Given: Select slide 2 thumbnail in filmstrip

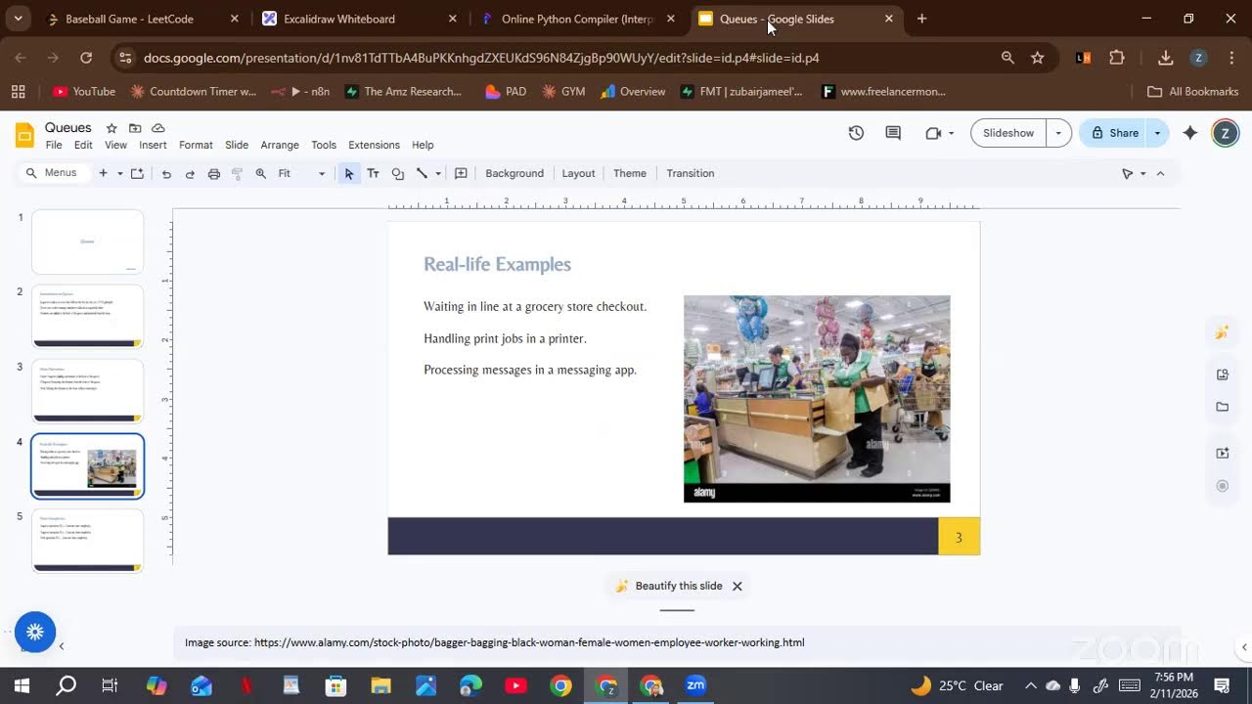Looking at the screenshot, I should coord(88,316).
